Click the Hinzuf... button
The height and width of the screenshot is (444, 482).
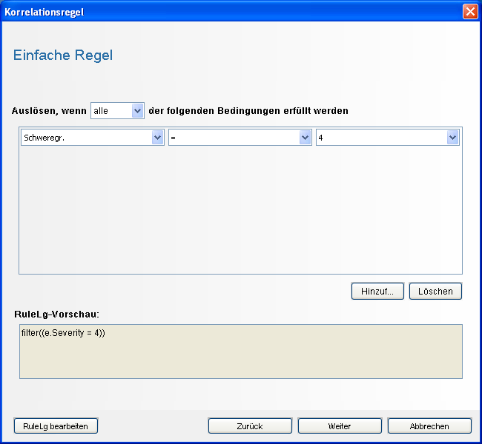[x=377, y=291]
